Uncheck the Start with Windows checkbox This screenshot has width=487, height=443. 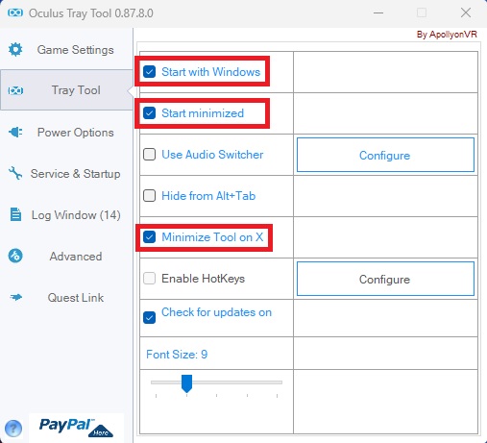(x=149, y=72)
